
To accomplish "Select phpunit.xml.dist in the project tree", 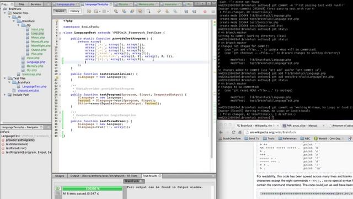I will coord(28,91).
